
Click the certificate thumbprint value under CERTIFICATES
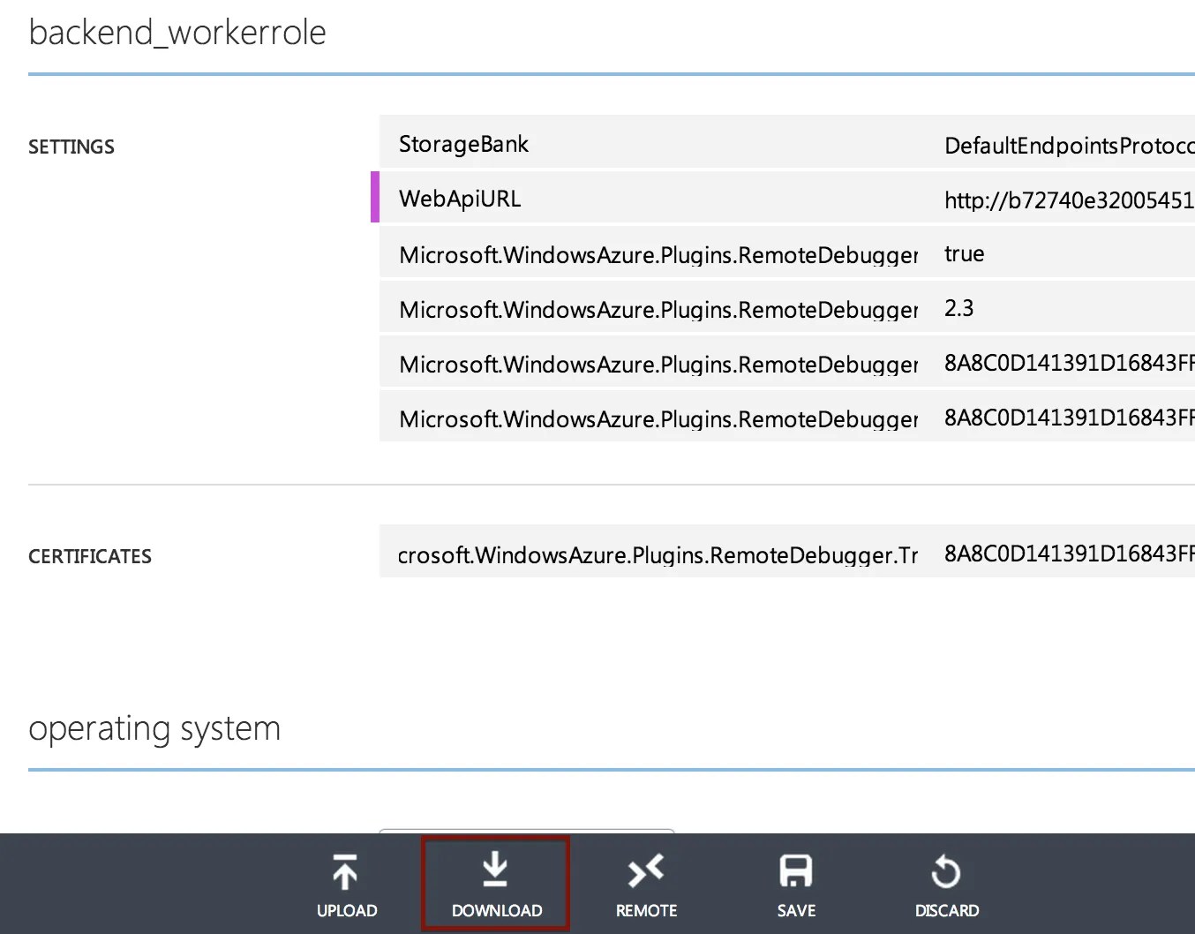coord(1069,554)
